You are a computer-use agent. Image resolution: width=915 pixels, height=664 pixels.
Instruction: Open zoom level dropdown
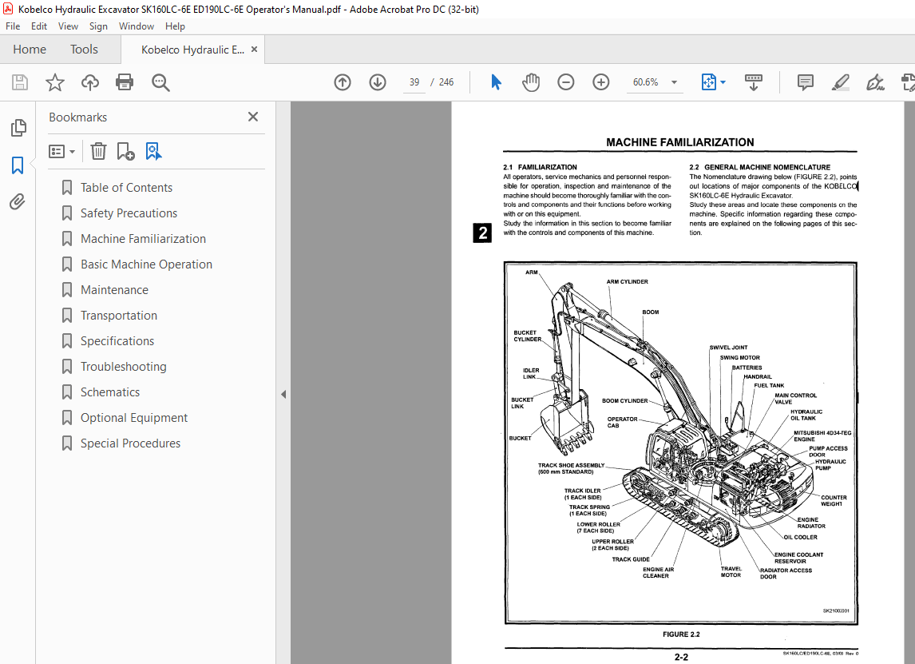[x=674, y=82]
